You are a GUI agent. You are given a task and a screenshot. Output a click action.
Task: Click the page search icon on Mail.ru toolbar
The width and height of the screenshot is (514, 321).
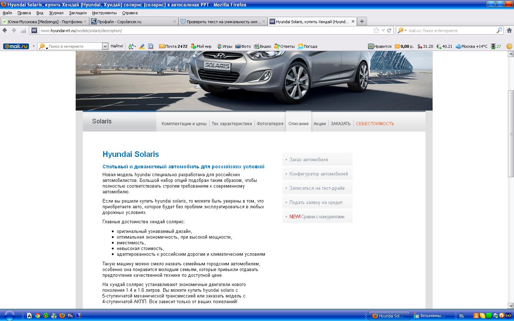coord(151,46)
